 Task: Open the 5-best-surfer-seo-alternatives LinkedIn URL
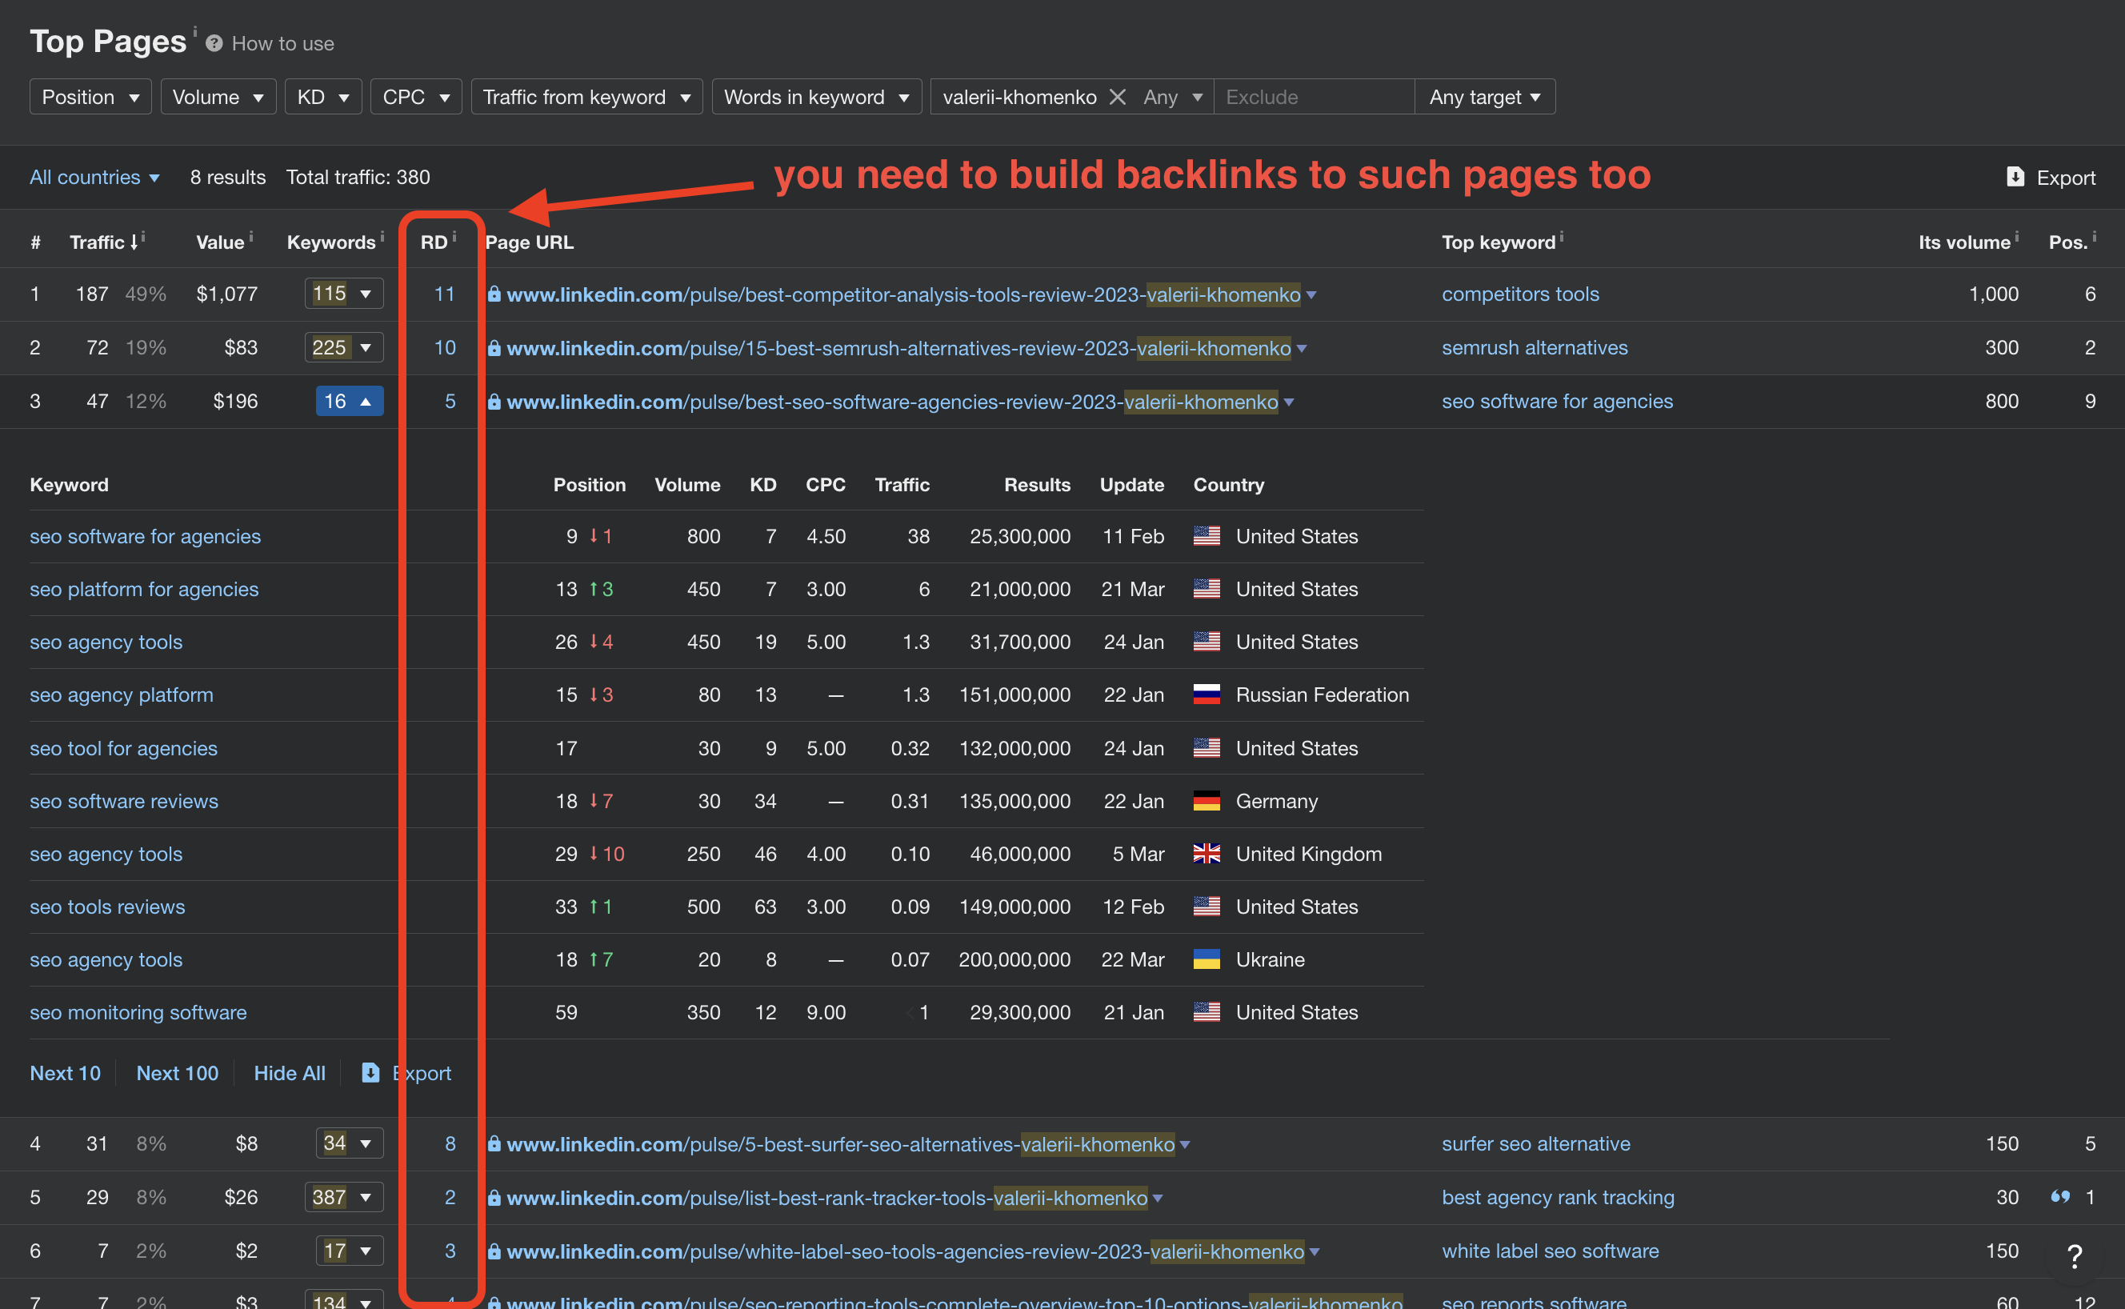pyautogui.click(x=840, y=1144)
